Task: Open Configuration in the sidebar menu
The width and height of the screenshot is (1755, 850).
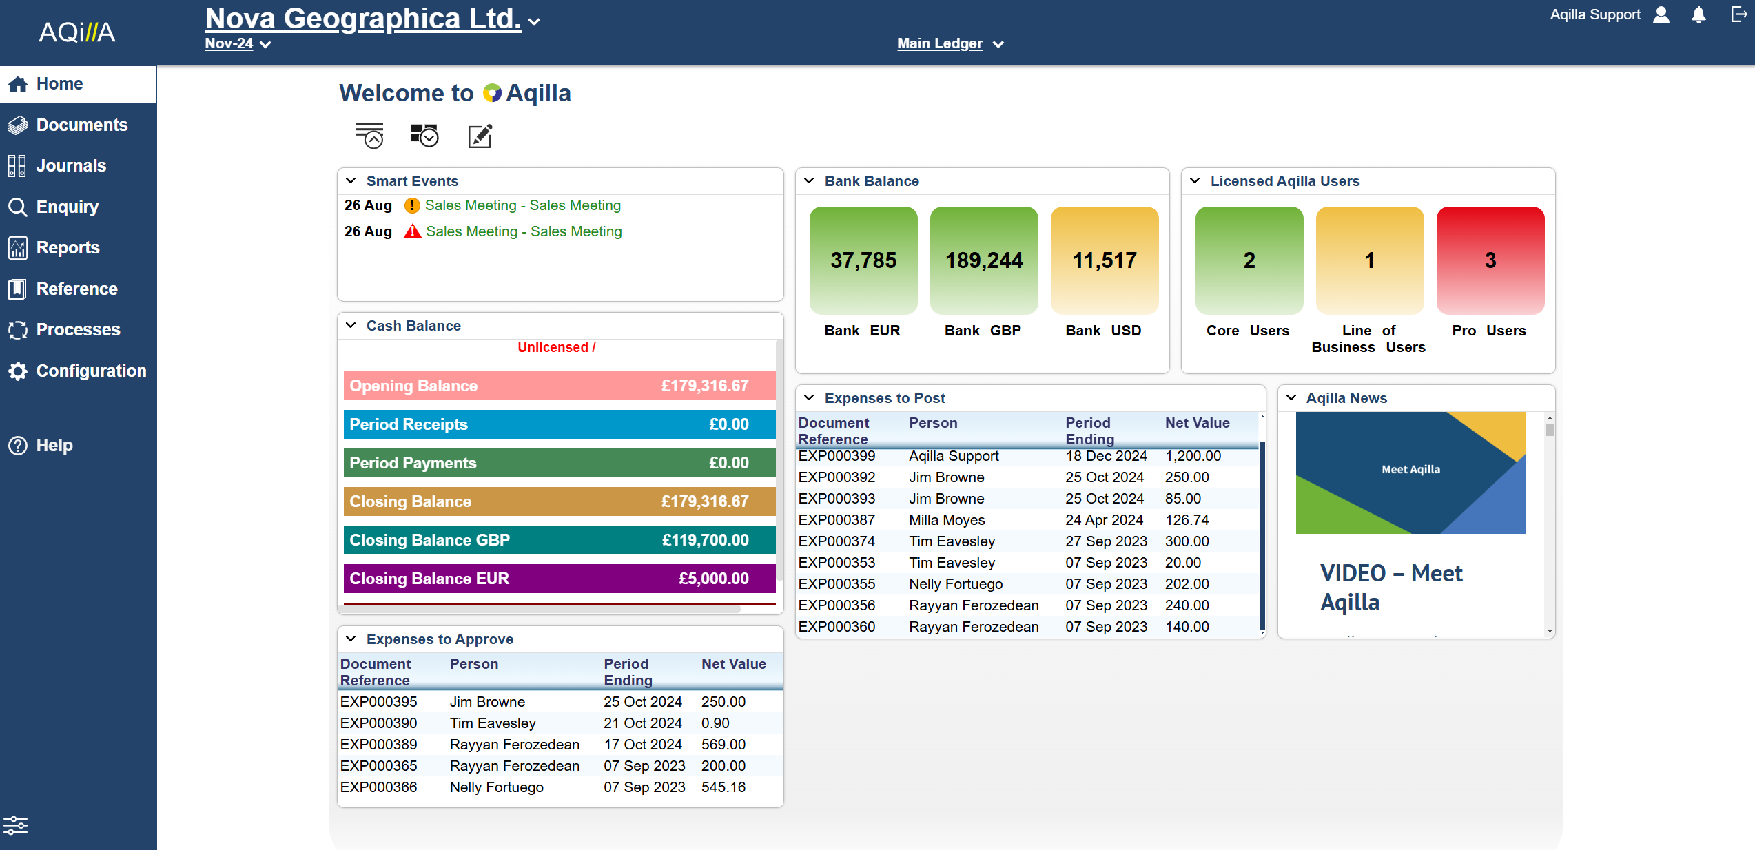Action: [91, 371]
